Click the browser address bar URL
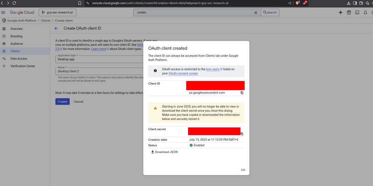The width and height of the screenshot is (373, 186). (160, 3)
